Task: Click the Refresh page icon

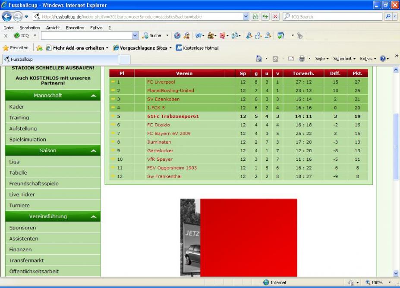Action: click(265, 17)
